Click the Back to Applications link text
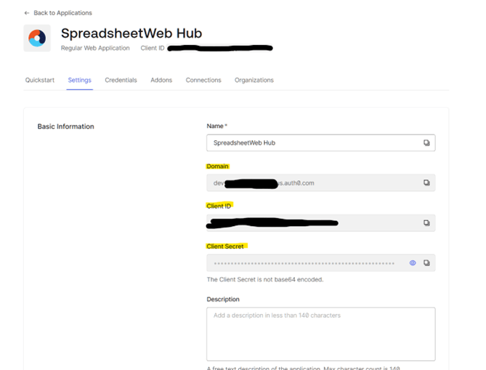The width and height of the screenshot is (486, 370). pyautogui.click(x=63, y=13)
